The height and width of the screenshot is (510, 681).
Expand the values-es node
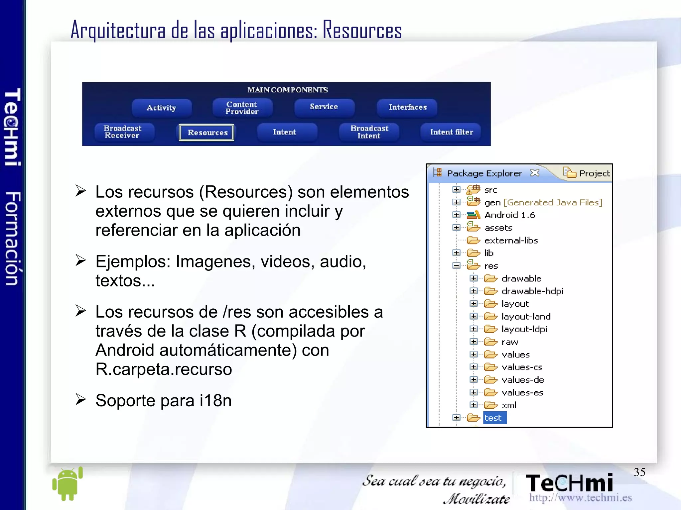click(x=474, y=392)
